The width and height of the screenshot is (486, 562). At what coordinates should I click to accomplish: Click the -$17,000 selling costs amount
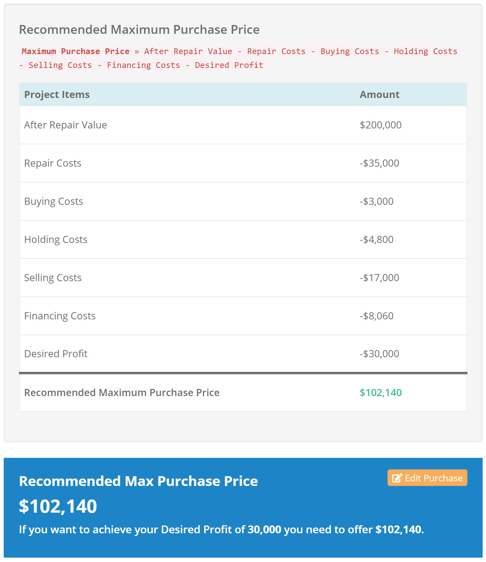pos(379,278)
